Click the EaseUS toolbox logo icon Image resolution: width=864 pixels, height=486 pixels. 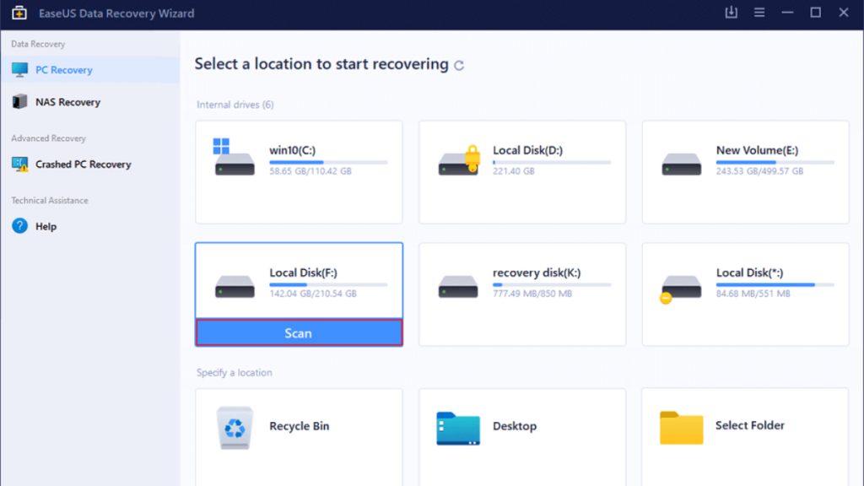19,13
